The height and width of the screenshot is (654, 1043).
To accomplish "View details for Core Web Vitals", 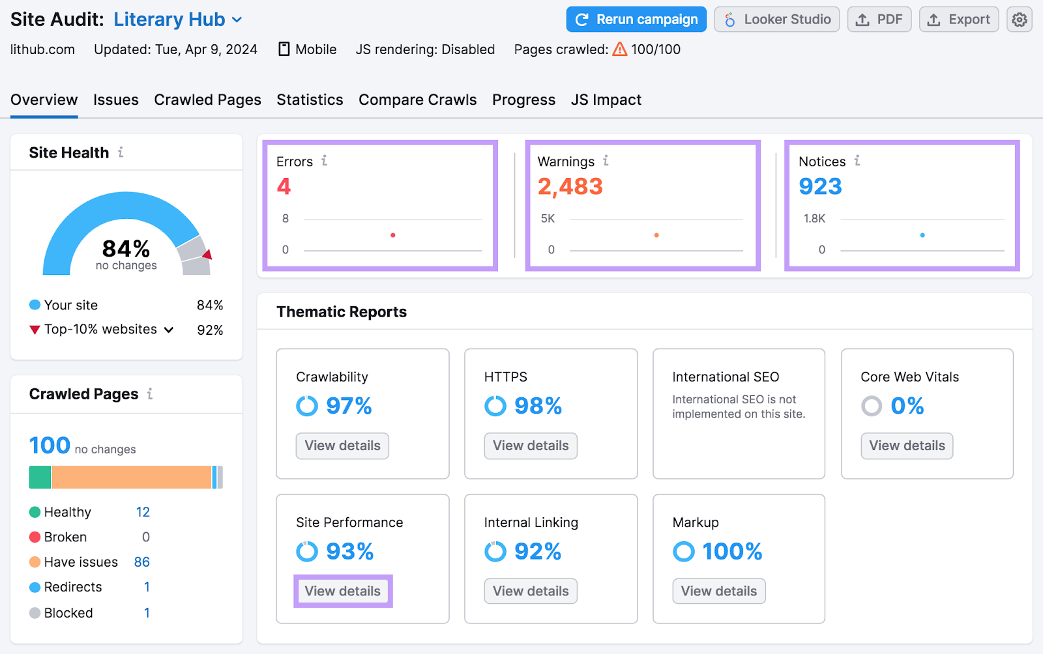I will tap(906, 446).
